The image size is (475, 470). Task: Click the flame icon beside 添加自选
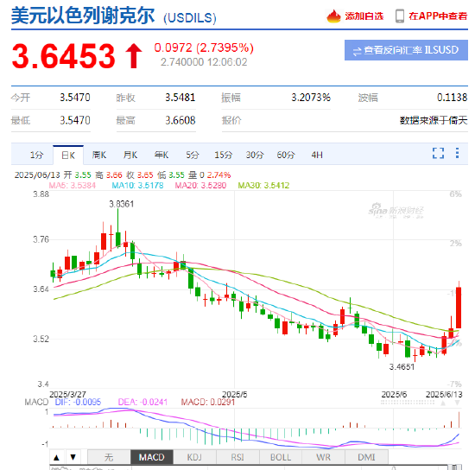click(333, 16)
